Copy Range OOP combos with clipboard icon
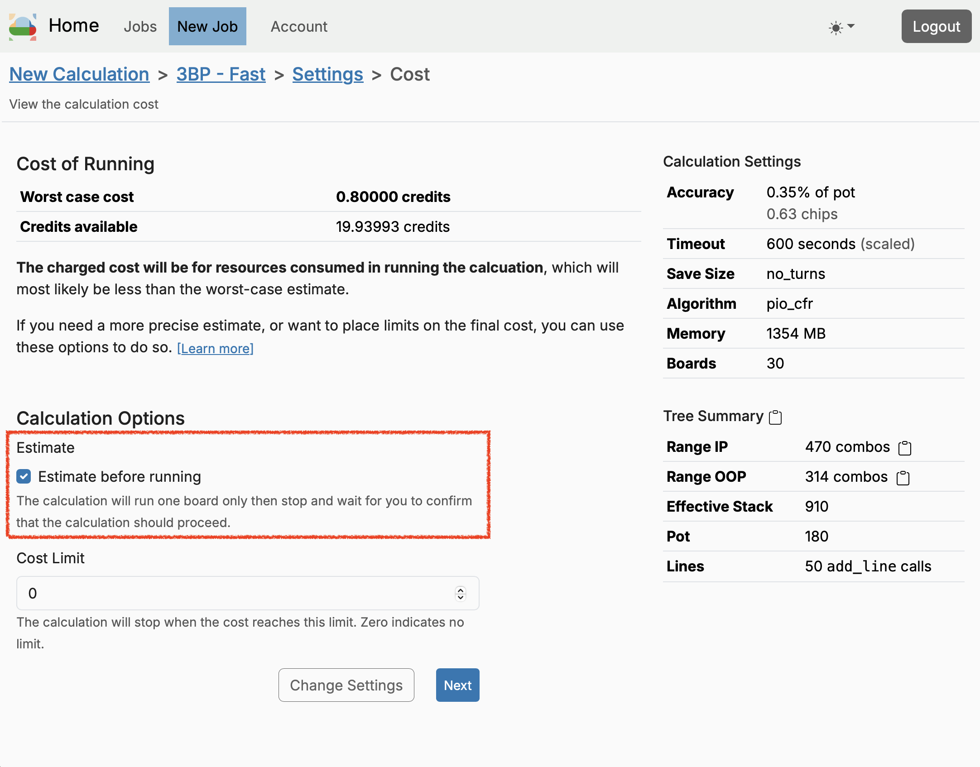Image resolution: width=980 pixels, height=767 pixels. 903,478
